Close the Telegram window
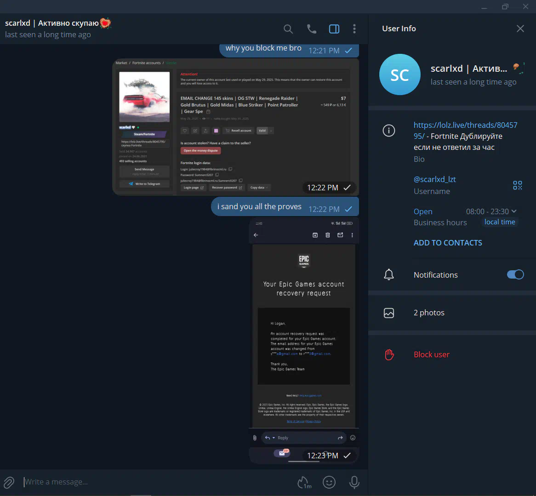The height and width of the screenshot is (496, 536). pyautogui.click(x=525, y=7)
